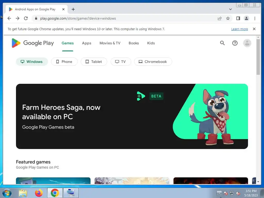The width and height of the screenshot is (264, 198).
Task: Open Google Play search
Action: pyautogui.click(x=222, y=43)
